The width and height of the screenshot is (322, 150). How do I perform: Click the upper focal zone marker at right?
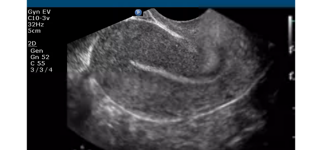click(291, 50)
